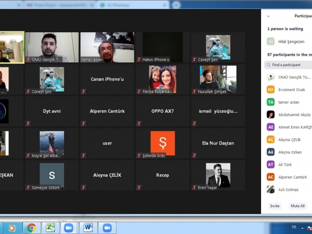Collapse the Participants panel chevron
312x234 pixels.
click(x=268, y=16)
